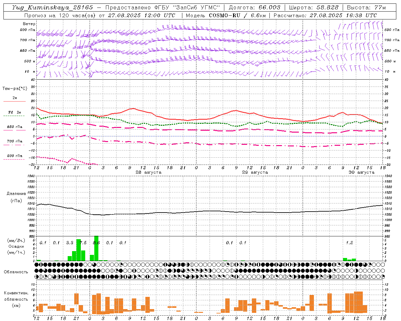Click the "Широта: 58.828" header field
Screen dimensions: 401x321
click(314, 8)
